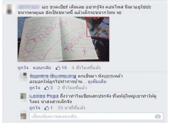Like the main comment via ถูกใจ
169x123 pixels.
click(23, 68)
